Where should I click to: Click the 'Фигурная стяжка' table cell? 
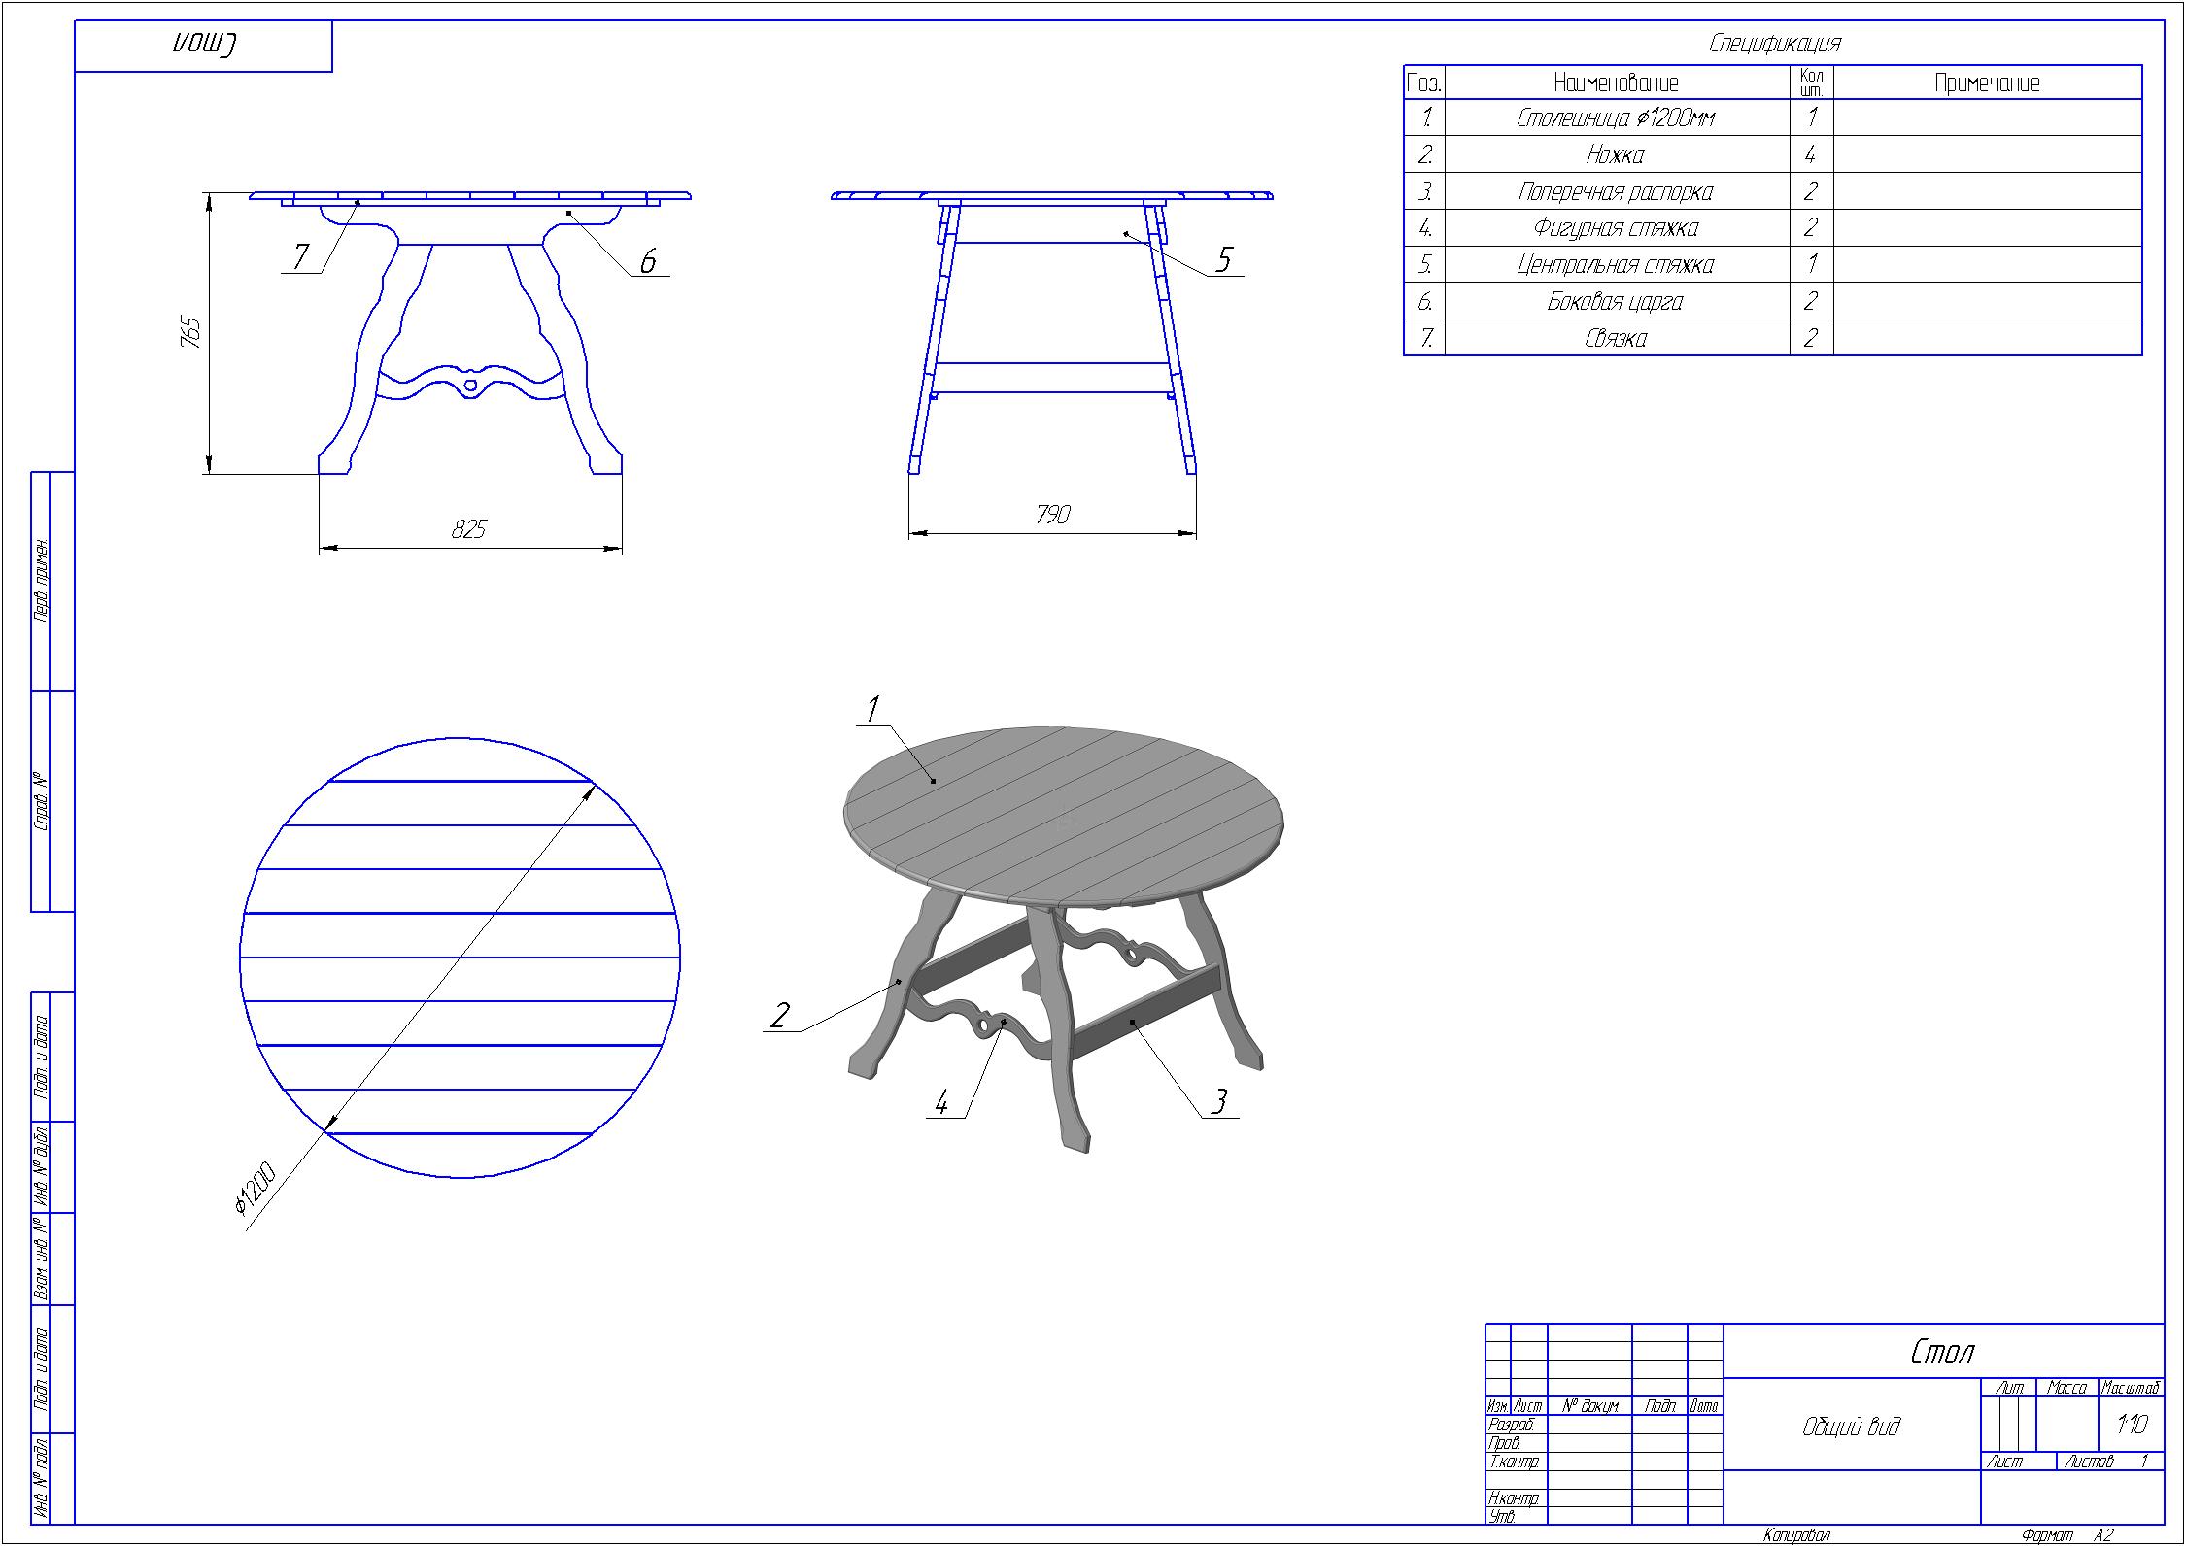1616,228
